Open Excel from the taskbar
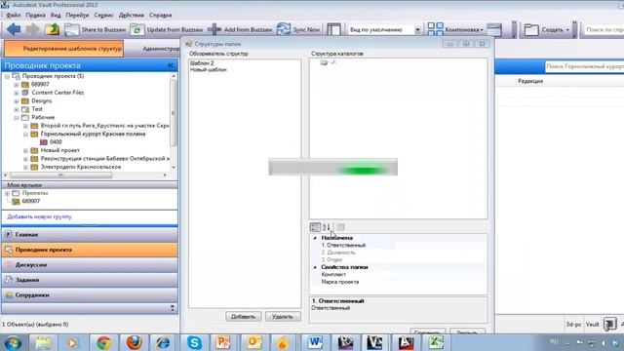624x351 pixels. tap(436, 342)
